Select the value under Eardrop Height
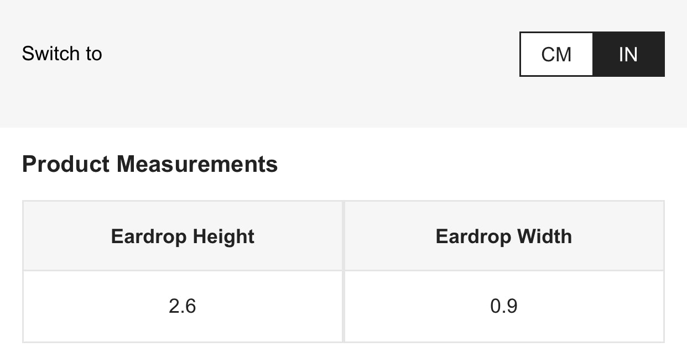The width and height of the screenshot is (687, 347). tap(183, 306)
